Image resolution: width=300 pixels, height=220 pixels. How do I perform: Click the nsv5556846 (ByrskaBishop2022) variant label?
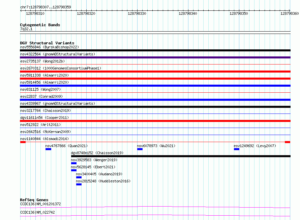click(x=50, y=47)
